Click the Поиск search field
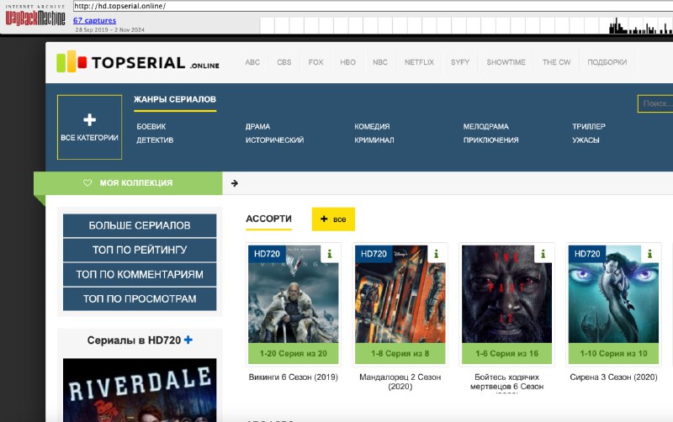The width and height of the screenshot is (673, 422). [x=655, y=103]
